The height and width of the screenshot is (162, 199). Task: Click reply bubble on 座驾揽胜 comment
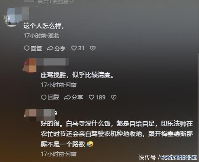coord(44,97)
